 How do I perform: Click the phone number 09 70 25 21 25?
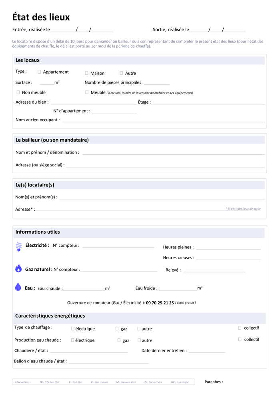pyautogui.click(x=160, y=303)
